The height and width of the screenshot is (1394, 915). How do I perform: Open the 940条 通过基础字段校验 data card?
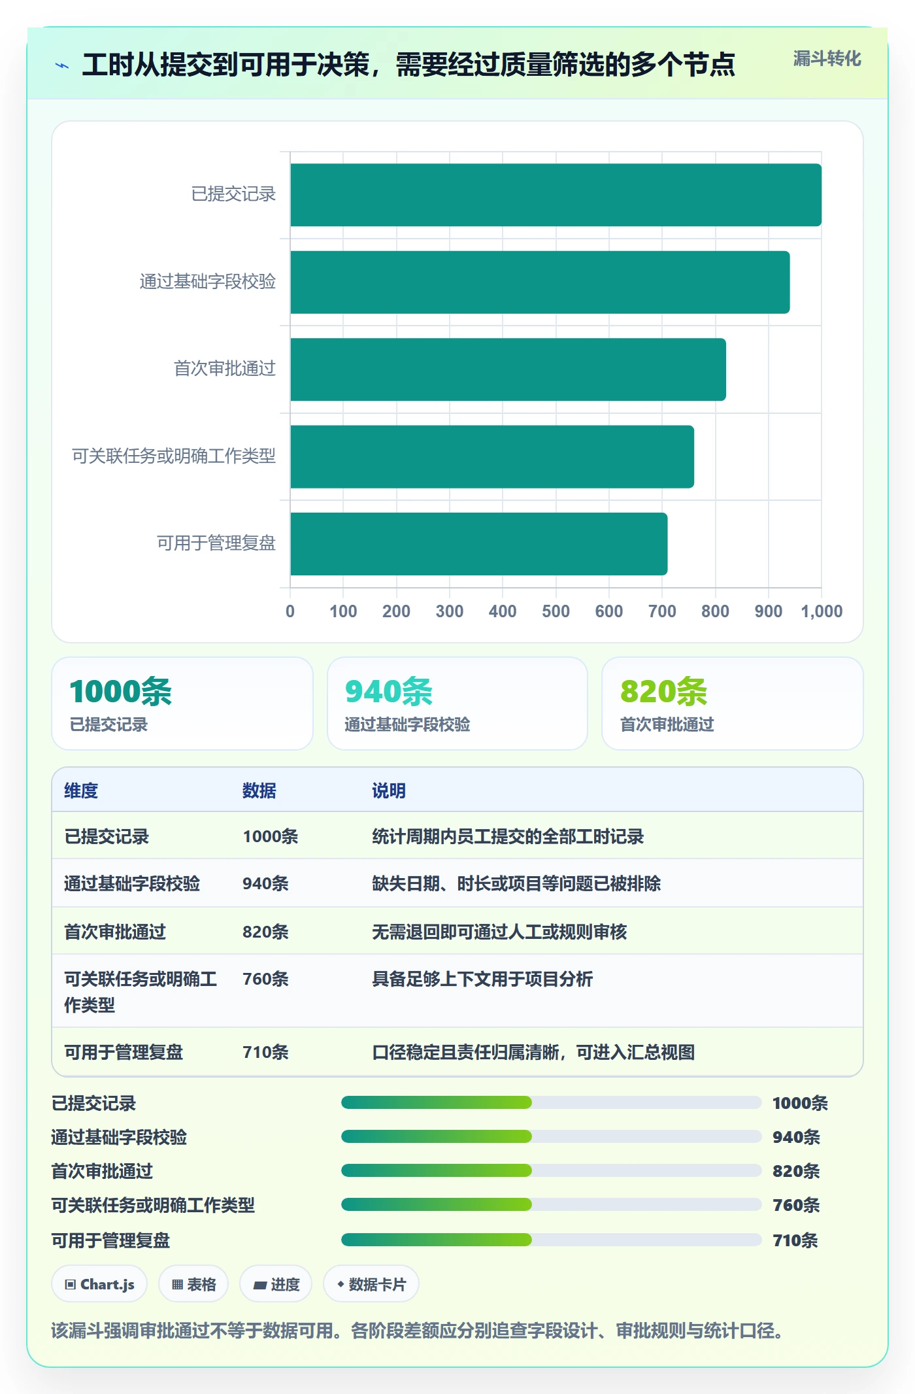pos(457,704)
